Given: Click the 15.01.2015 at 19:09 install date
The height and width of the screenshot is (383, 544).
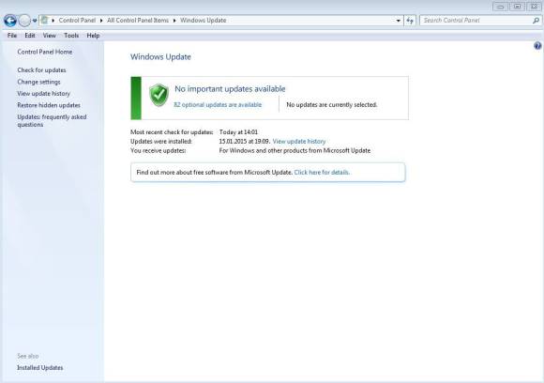Looking at the screenshot, I should point(244,142).
